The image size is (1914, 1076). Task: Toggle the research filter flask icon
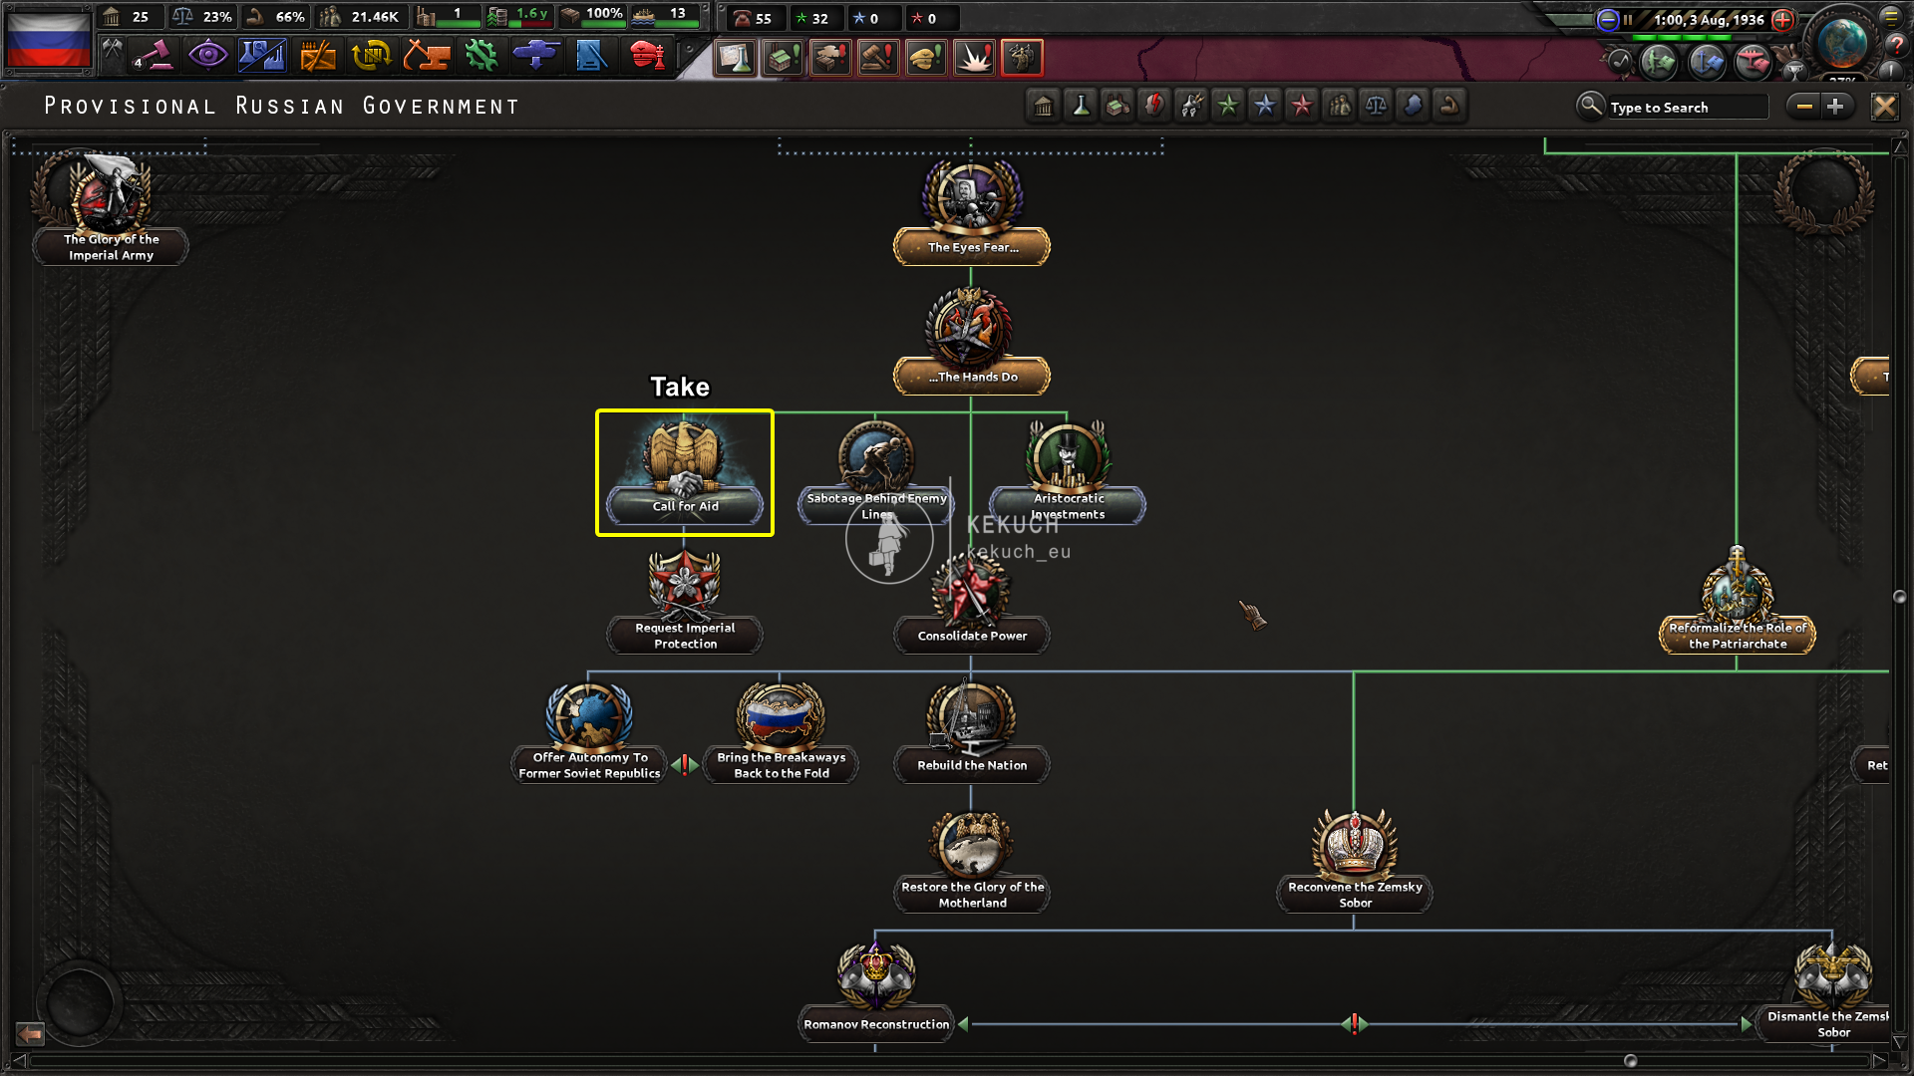(x=1081, y=106)
